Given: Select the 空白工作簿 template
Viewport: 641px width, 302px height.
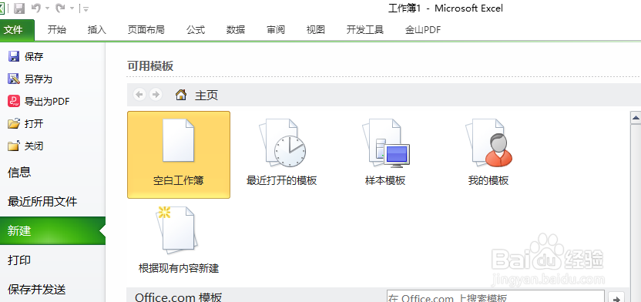Looking at the screenshot, I should (x=179, y=155).
